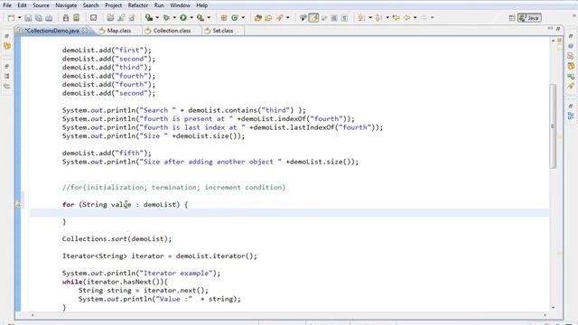Open the Source menu
Image resolution: width=578 pixels, height=325 pixels.
pos(41,5)
